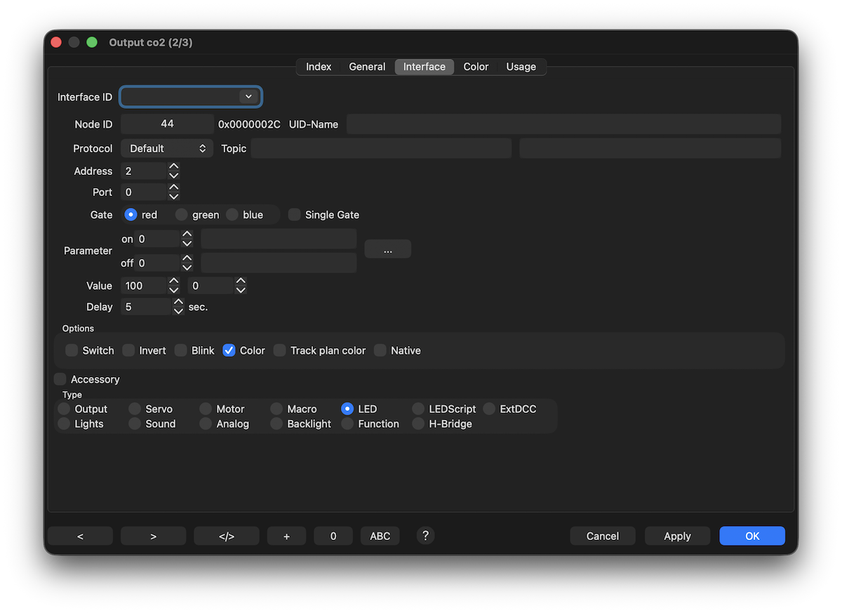Confirm with the OK button
The width and height of the screenshot is (842, 613).
[752, 536]
